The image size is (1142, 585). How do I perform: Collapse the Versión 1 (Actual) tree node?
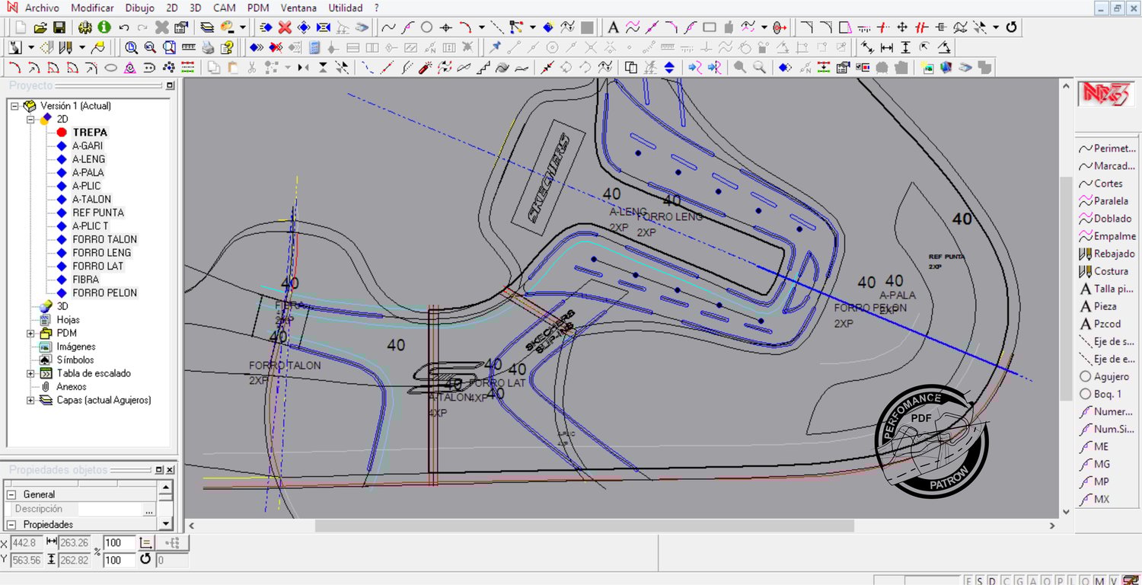tap(14, 107)
